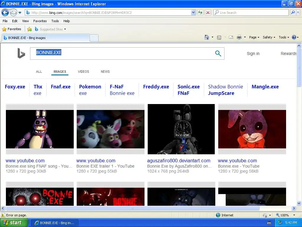The image size is (302, 227).
Task: Click the Freddy.exe related search
Action: pos(156,87)
